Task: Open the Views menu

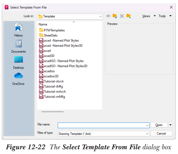Action: [146, 16]
